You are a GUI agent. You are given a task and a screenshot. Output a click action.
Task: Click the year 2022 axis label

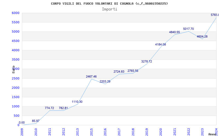coord(189,132)
